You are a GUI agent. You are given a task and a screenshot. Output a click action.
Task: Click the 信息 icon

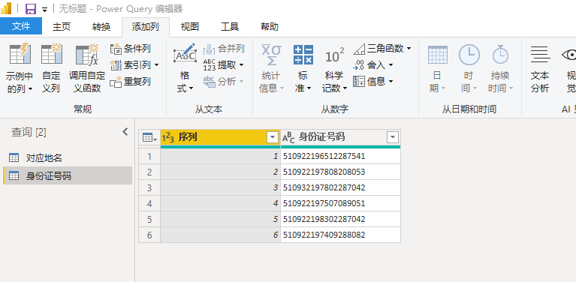point(358,82)
